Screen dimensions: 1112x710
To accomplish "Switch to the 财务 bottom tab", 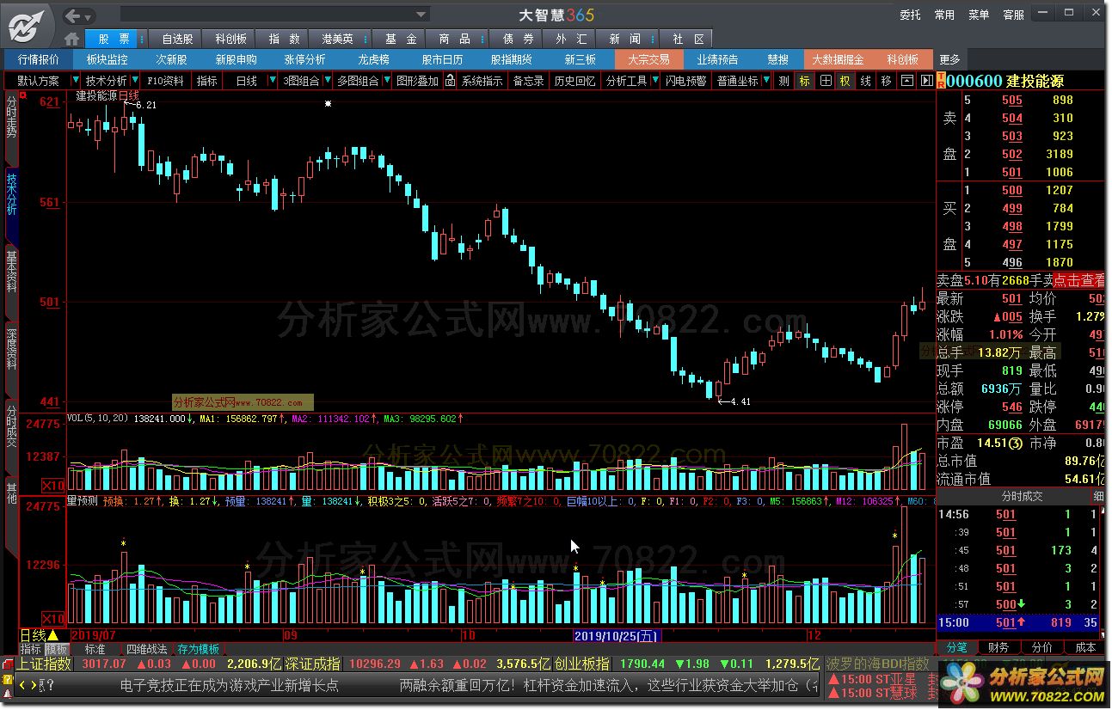I will 998,647.
